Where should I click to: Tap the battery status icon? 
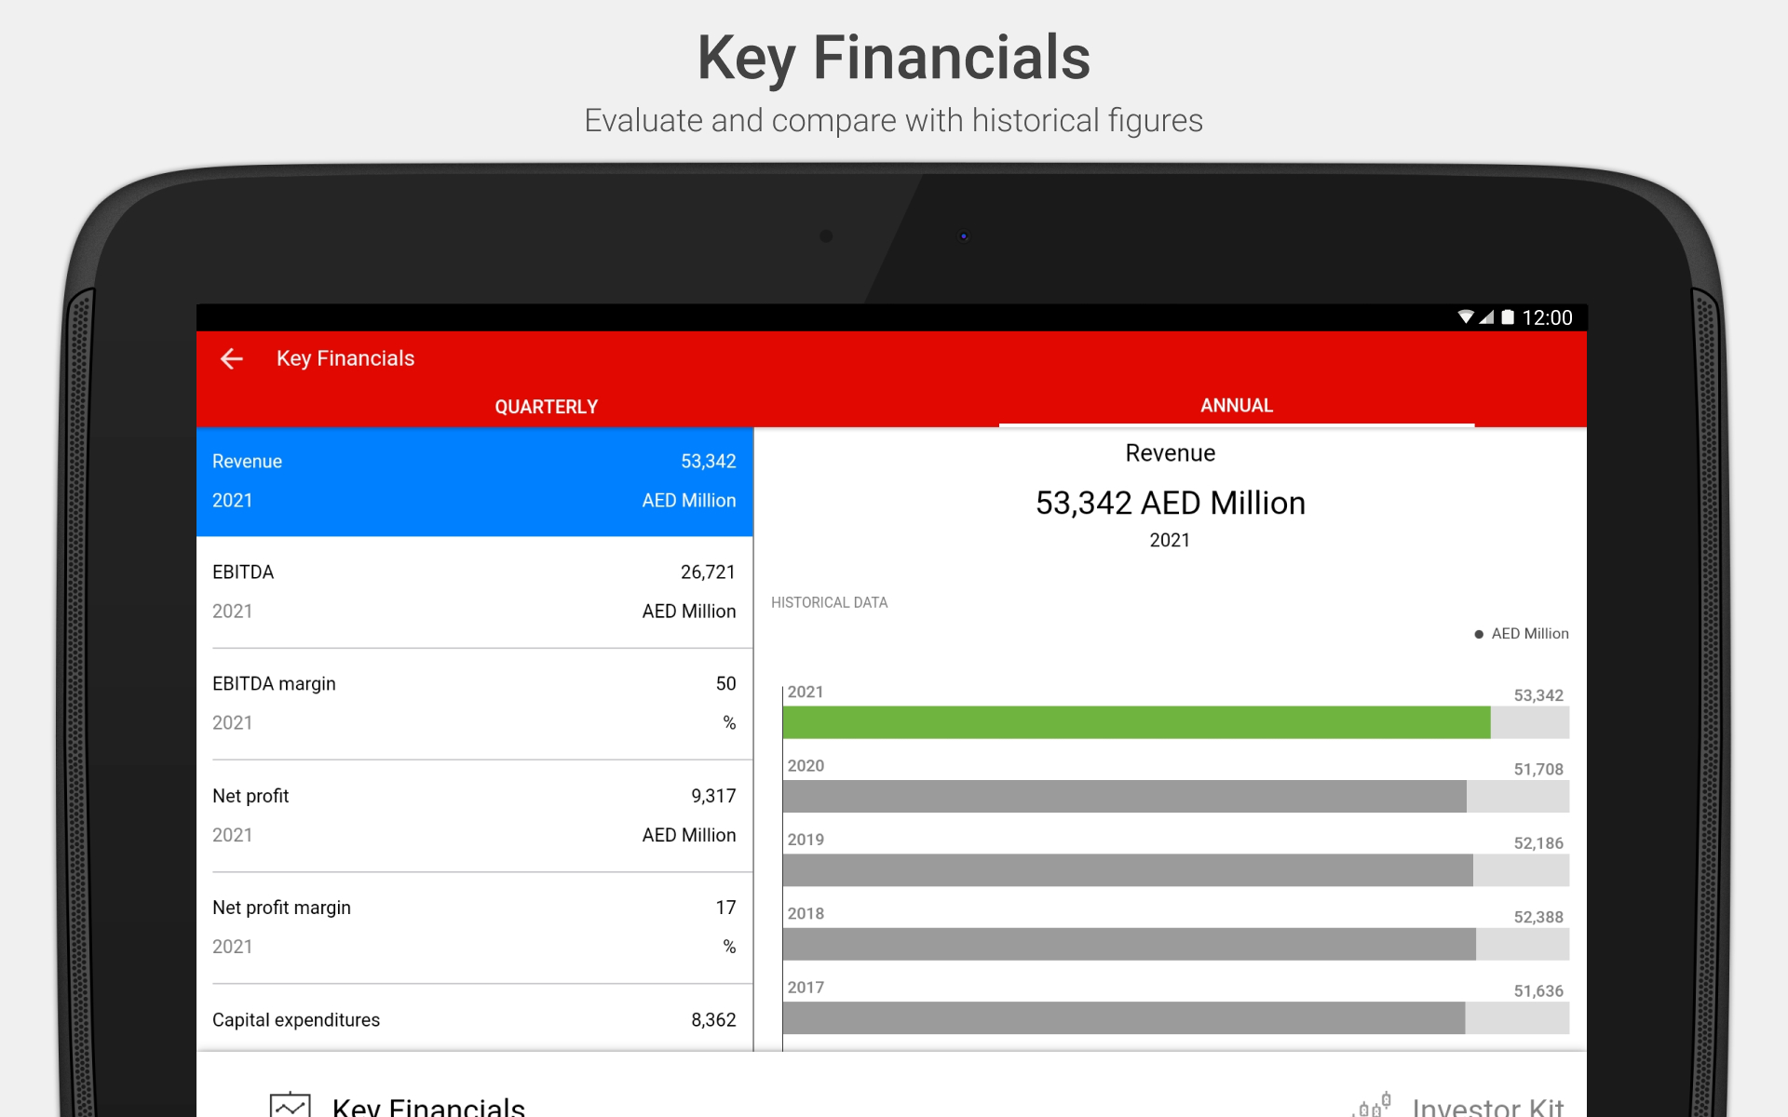pos(1508,317)
